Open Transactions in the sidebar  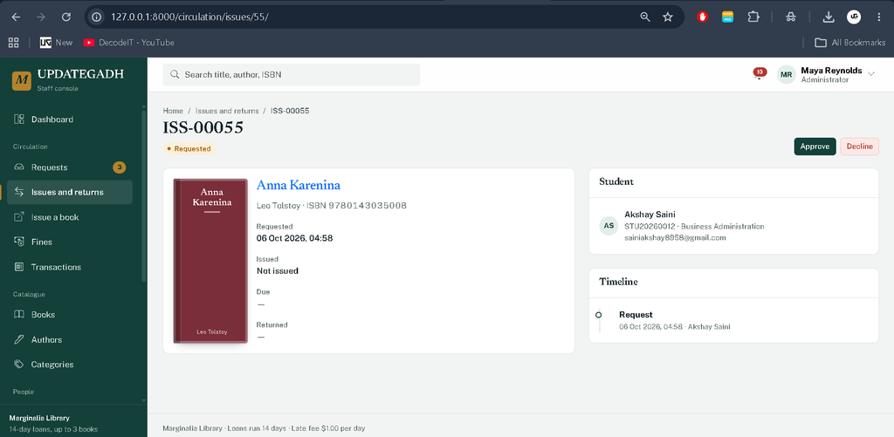click(x=70, y=267)
